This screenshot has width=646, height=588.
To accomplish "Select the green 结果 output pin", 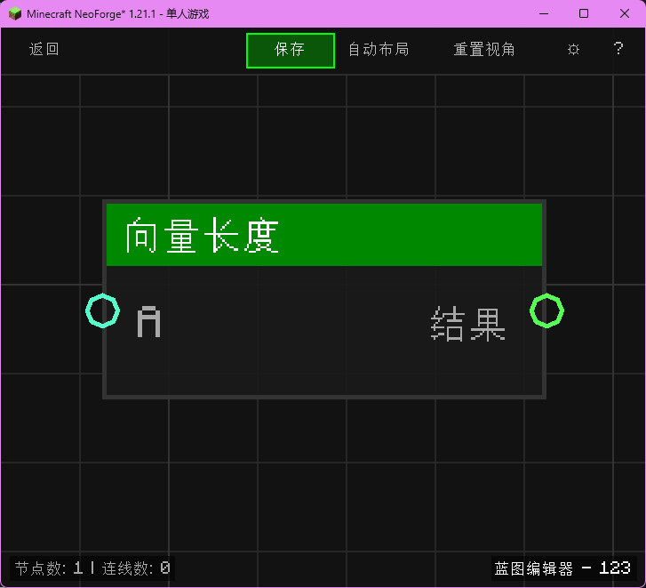I will (x=546, y=311).
